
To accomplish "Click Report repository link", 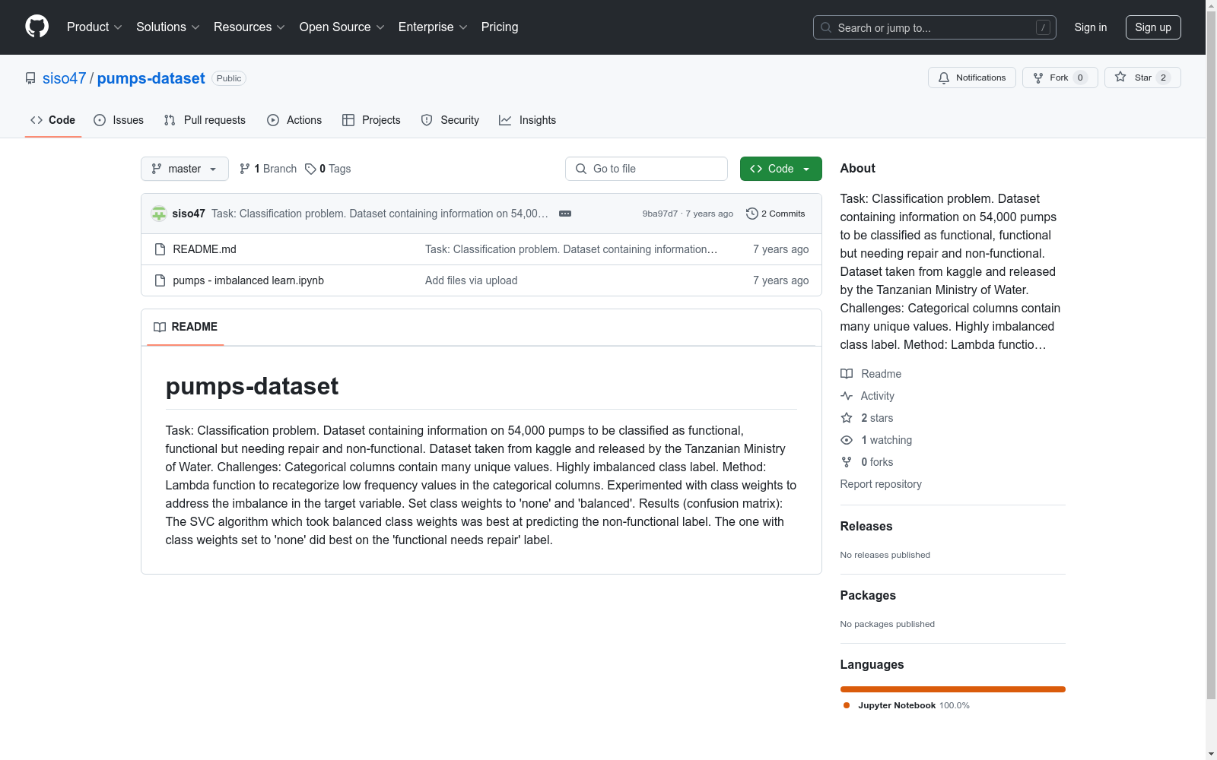I will point(881,484).
